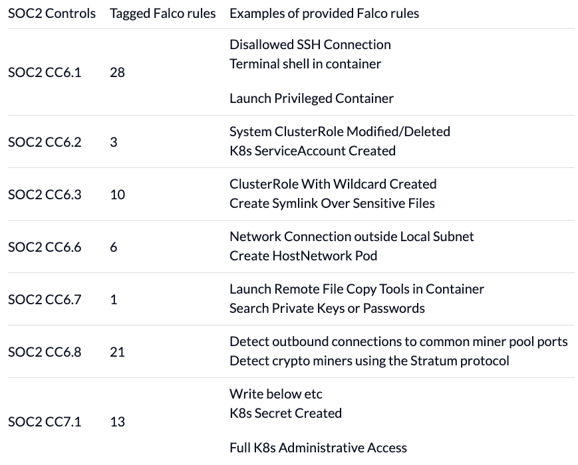578x465 pixels.
Task: Click the Tagged Falco rules column header
Action: click(x=162, y=14)
